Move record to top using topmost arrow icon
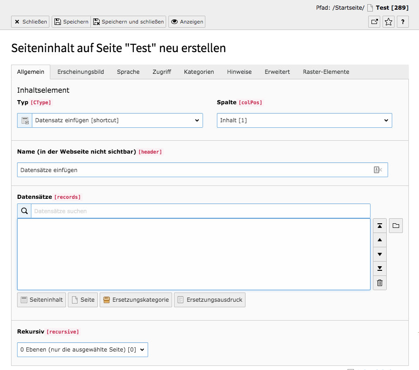This screenshot has width=419, height=370. 379,226
